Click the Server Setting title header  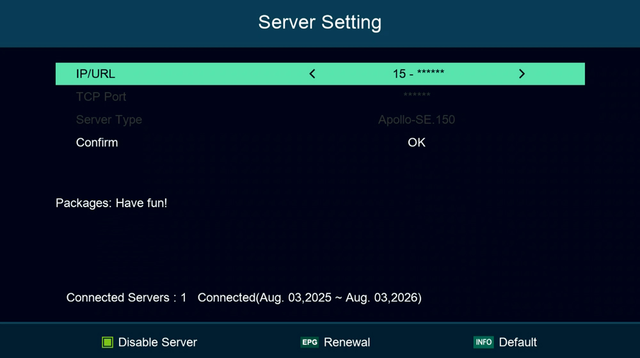pos(320,22)
